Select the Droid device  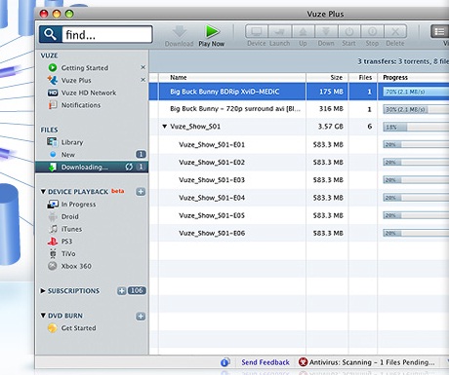pos(69,216)
